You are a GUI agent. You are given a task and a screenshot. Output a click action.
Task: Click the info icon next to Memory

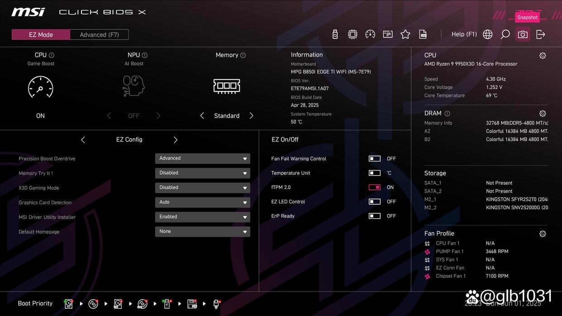coord(243,55)
